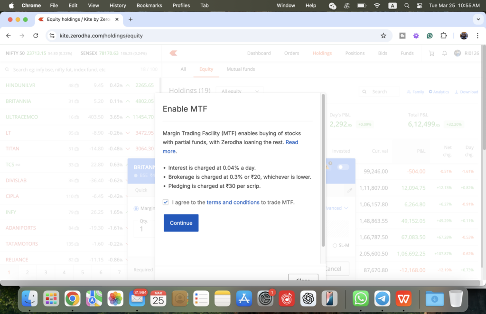Open Chrome tab search dropdown arrow
Screen dimensions: 486x314
coord(478,19)
